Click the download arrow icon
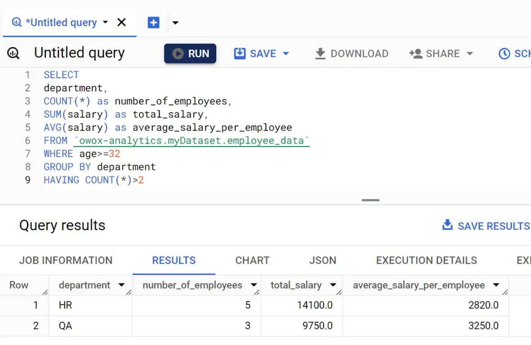531x345 pixels. click(320, 54)
